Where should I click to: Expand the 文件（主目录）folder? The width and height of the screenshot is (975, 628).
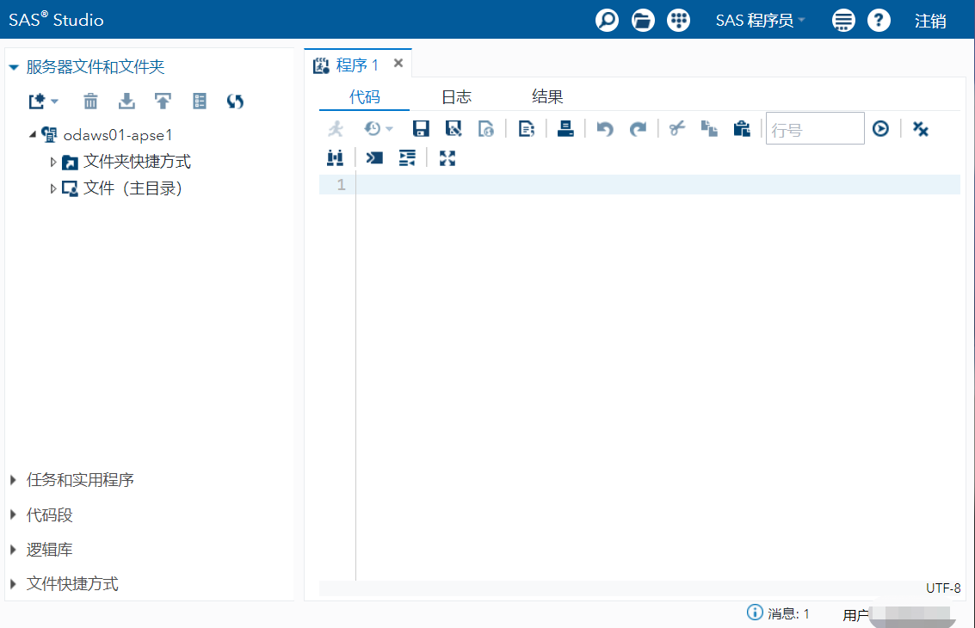point(52,188)
